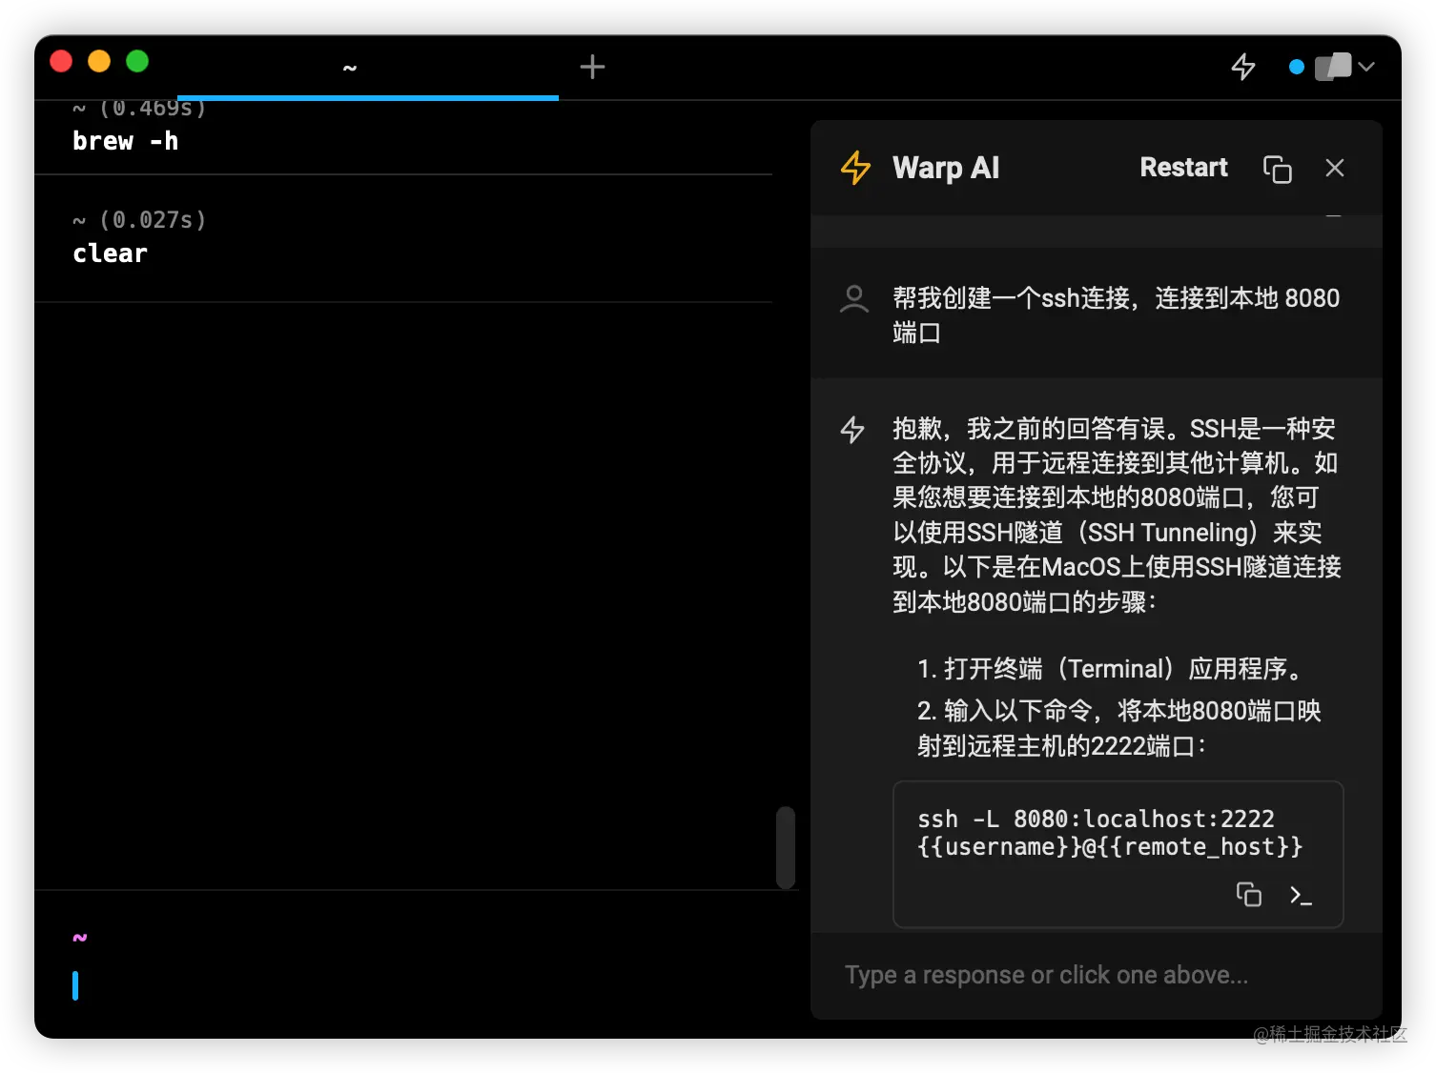Click the bolt icon beside AI answer
The height and width of the screenshot is (1073, 1436).
tap(852, 430)
